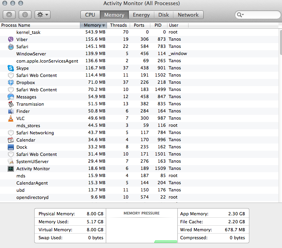This screenshot has width=282, height=248.
Task: Click the Skype app icon
Action: 11,68
